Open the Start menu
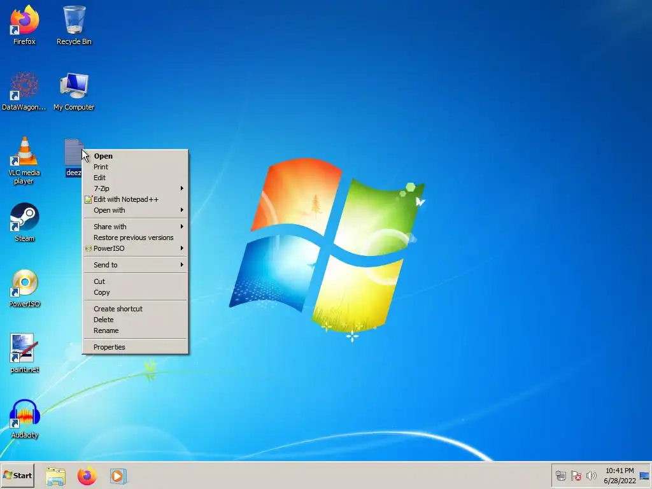The width and height of the screenshot is (652, 489). click(x=17, y=476)
